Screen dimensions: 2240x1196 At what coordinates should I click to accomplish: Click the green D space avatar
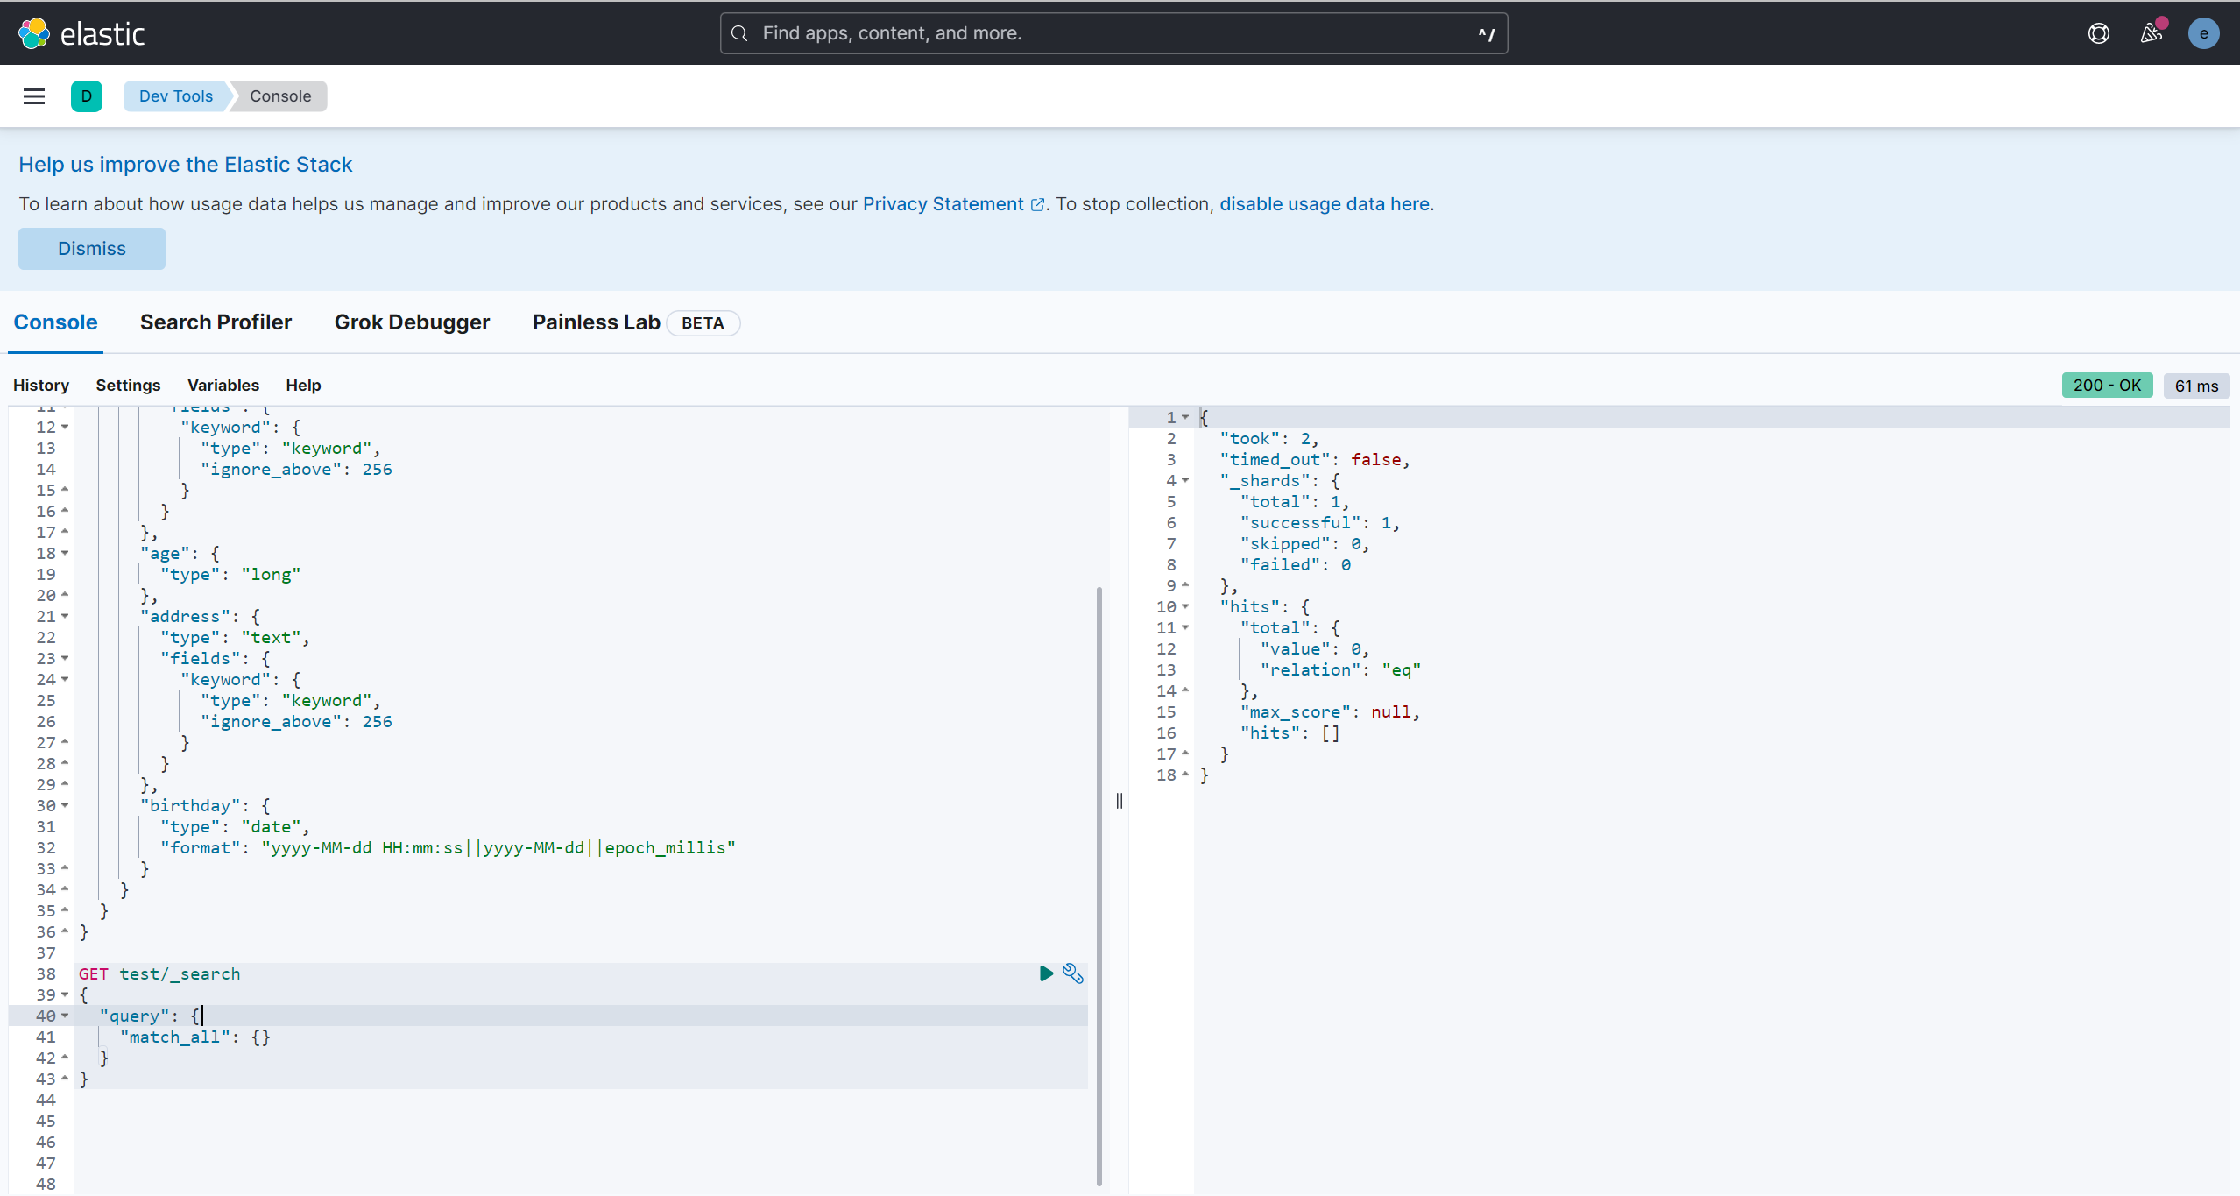pos(86,96)
